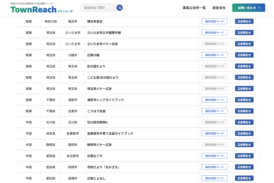
Task: Click 広告問合せ for 広報川越
Action: click(x=244, y=55)
